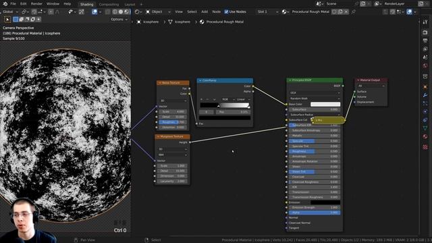Open Random Walk subsurface method dropdown
The height and width of the screenshot is (243, 432).
(x=315, y=99)
